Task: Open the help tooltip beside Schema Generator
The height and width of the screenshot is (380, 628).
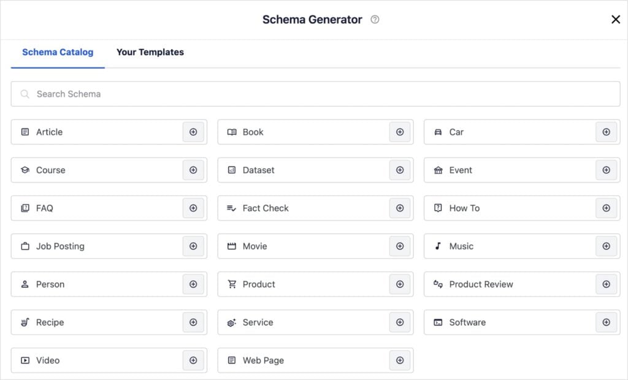Action: 375,20
